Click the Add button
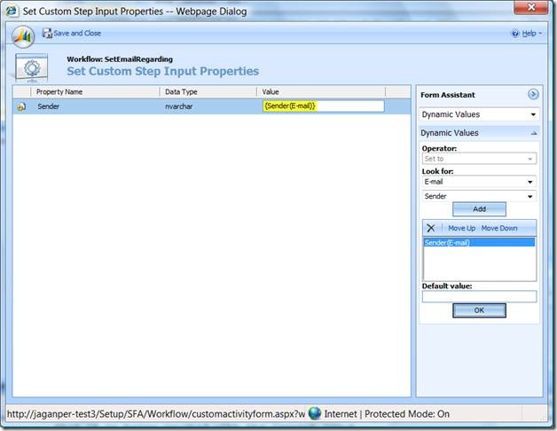 [479, 209]
